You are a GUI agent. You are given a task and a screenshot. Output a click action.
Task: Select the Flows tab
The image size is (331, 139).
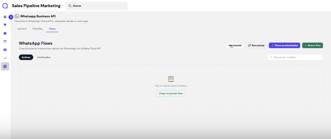(52, 29)
